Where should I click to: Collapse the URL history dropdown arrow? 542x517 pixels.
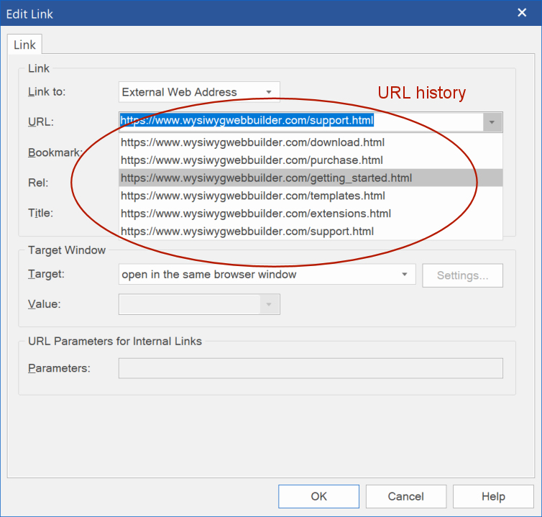point(492,122)
